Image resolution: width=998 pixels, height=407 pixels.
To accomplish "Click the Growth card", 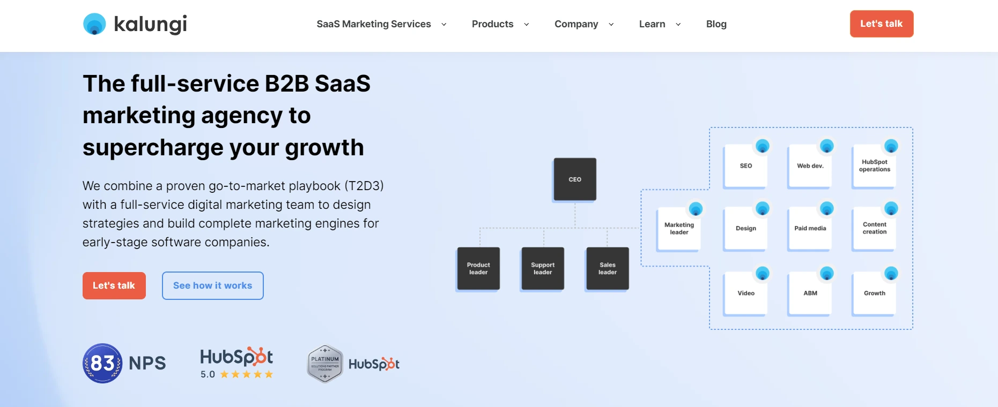I will pos(875,293).
